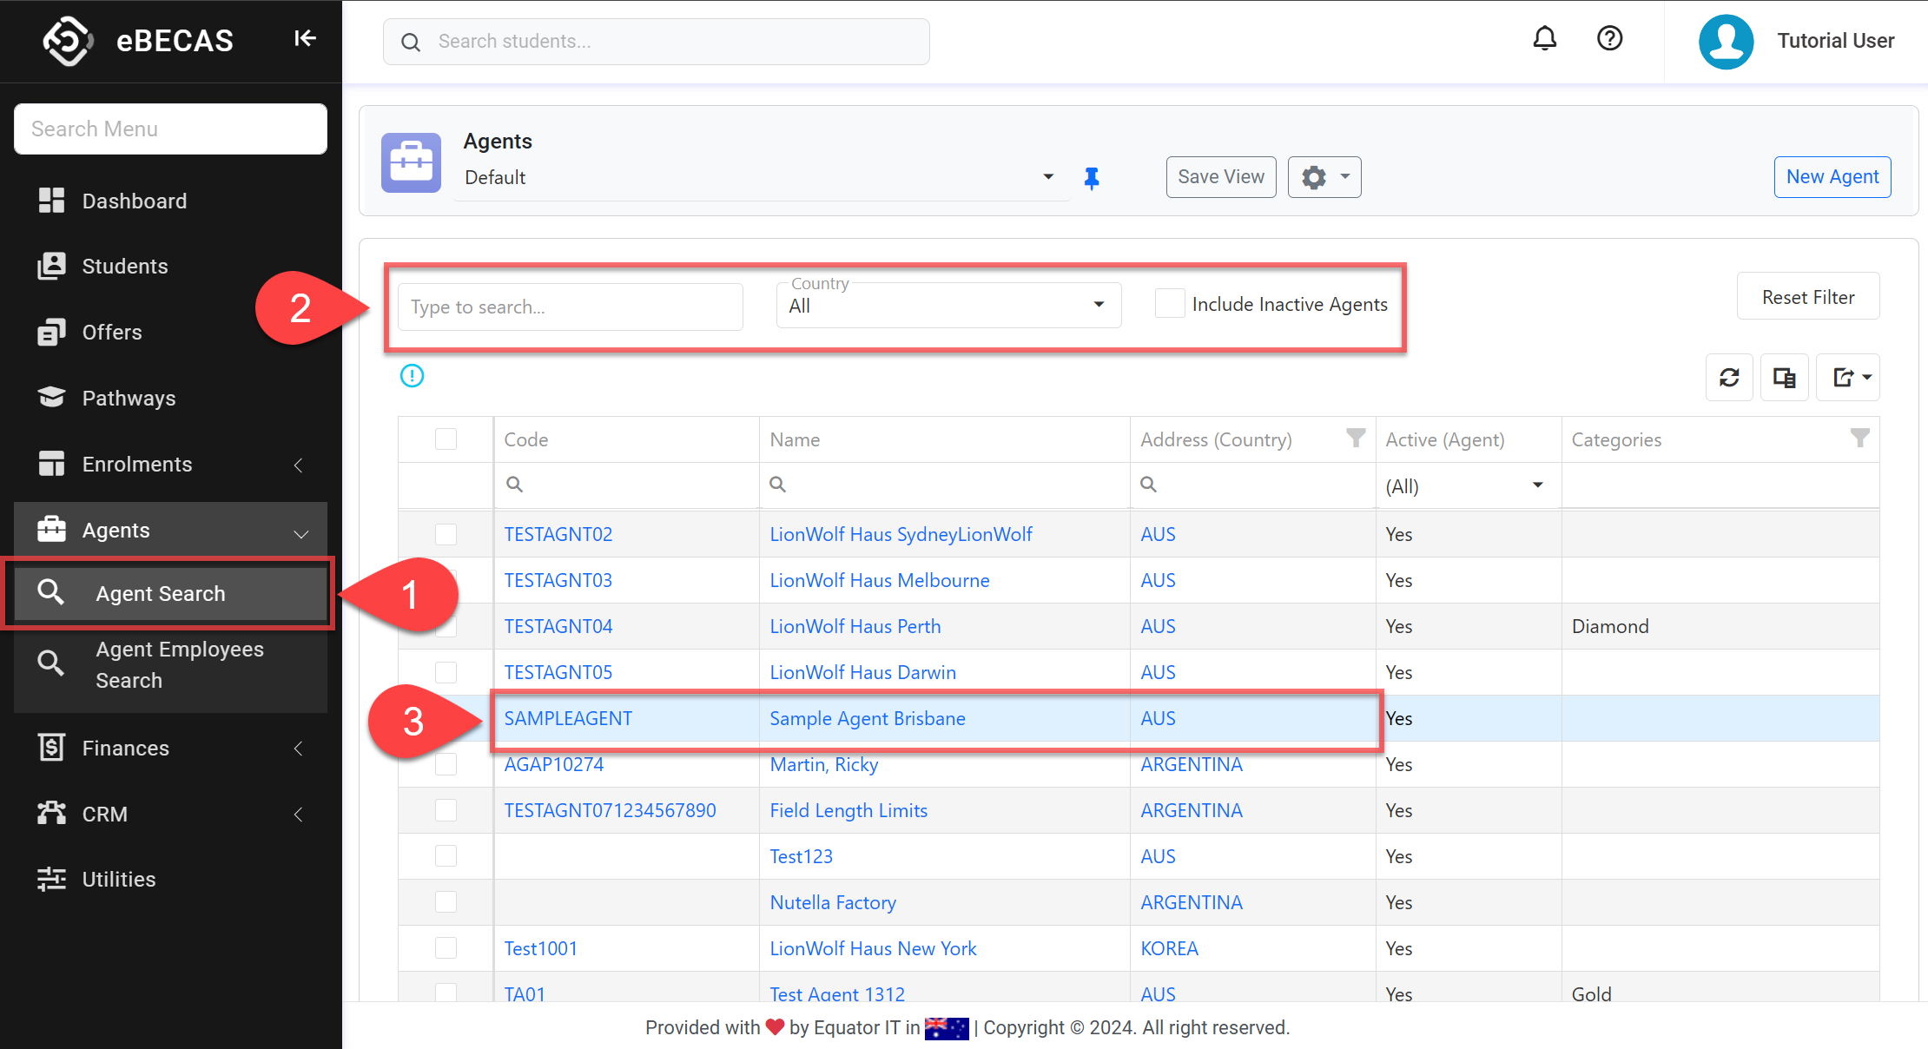The image size is (1928, 1049).
Task: Click the Pathways graduation cap icon
Action: coord(51,397)
